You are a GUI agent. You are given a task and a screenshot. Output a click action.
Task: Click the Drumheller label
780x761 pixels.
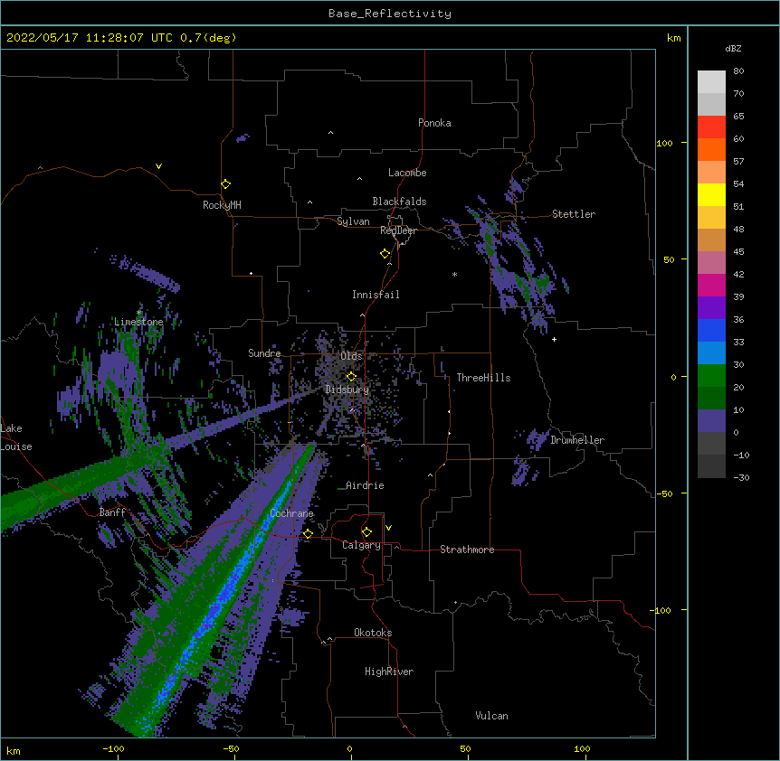click(577, 440)
